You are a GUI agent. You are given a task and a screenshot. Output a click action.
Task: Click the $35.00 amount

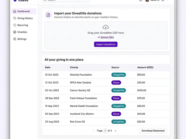[141, 82]
